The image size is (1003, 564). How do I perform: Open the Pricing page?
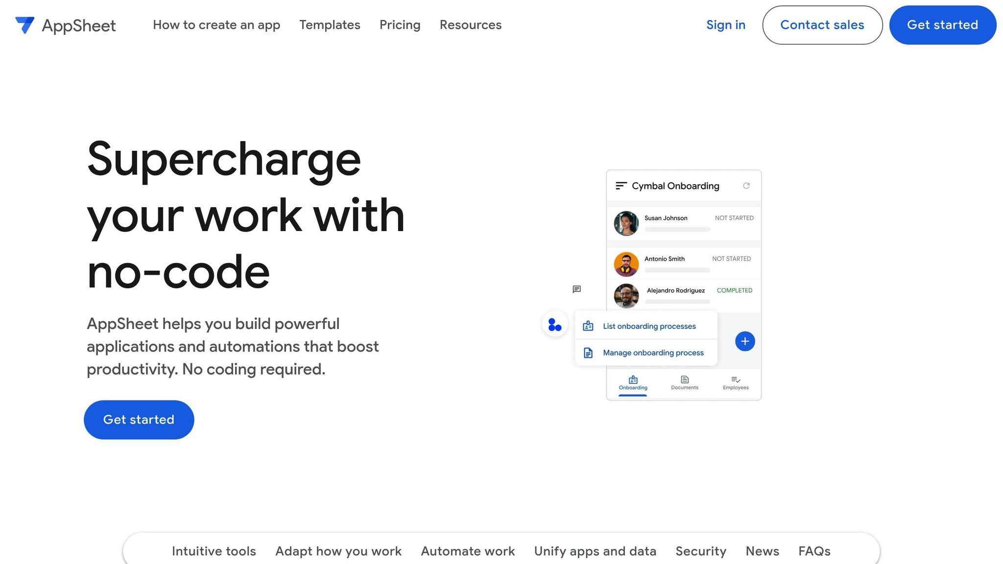pyautogui.click(x=400, y=25)
